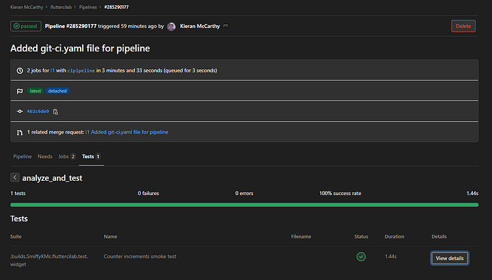Click the green passed status check icon
The image size is (492, 280).
[x=16, y=26]
